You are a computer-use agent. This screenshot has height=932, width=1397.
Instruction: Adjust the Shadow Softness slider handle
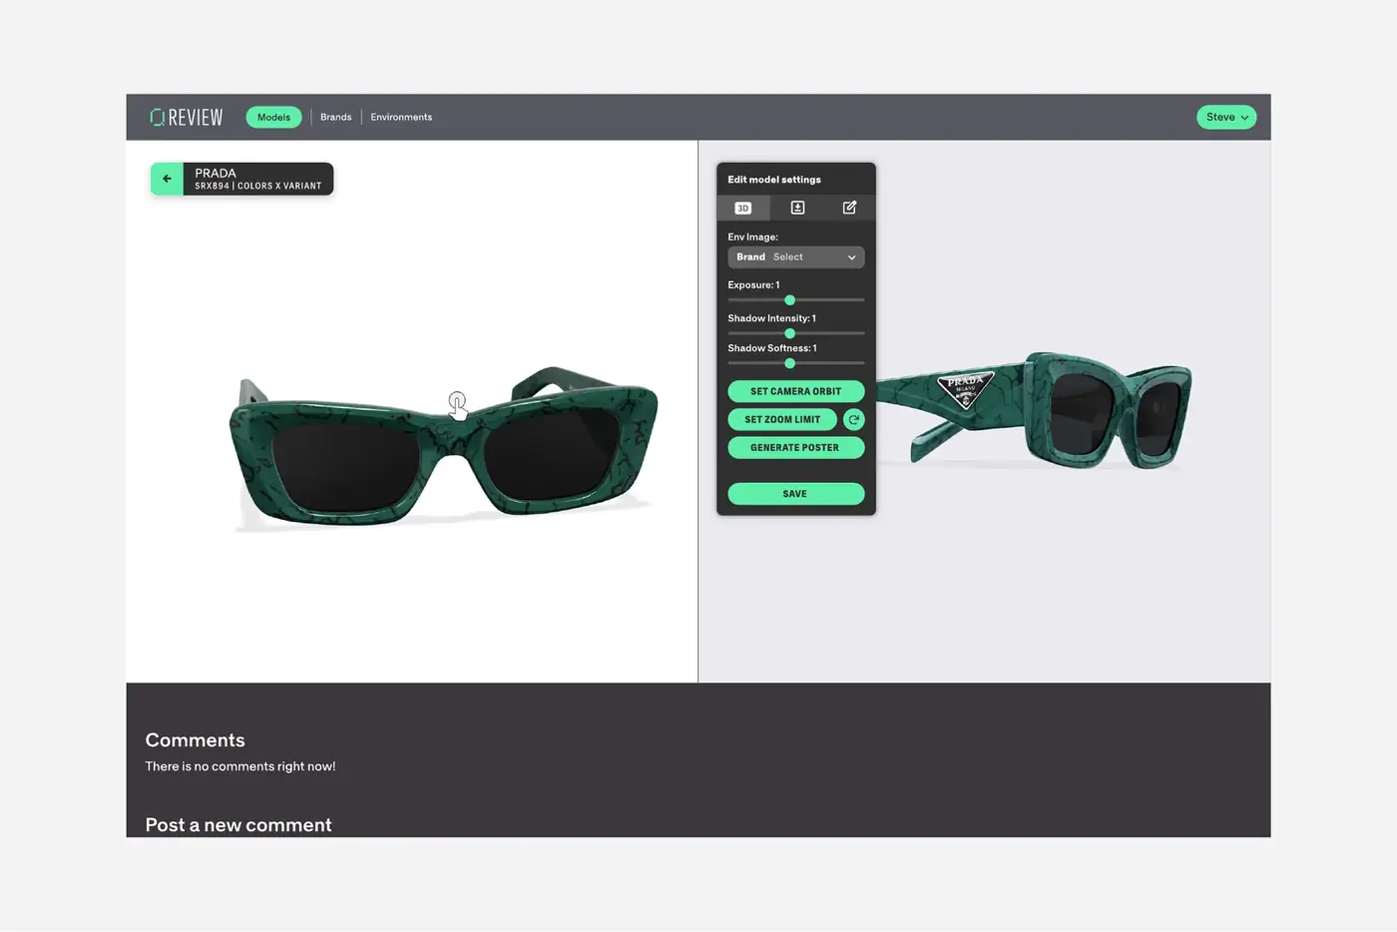tap(790, 363)
